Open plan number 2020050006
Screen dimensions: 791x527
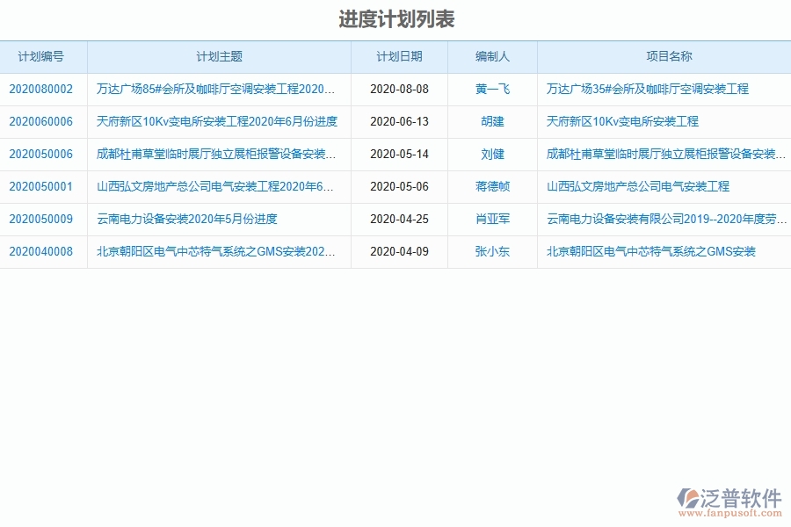click(44, 155)
